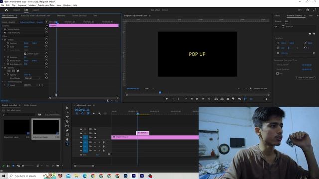Hide Text (POP UP) layer in Effect Controls
The height and width of the screenshot is (179, 319).
[x=5, y=33]
